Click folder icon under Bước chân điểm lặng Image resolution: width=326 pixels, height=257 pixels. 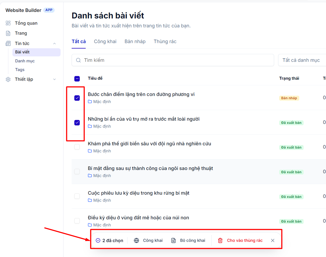point(90,102)
